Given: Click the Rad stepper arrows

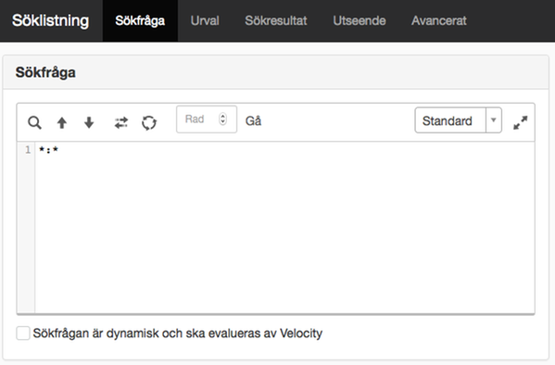Looking at the screenshot, I should (x=222, y=119).
